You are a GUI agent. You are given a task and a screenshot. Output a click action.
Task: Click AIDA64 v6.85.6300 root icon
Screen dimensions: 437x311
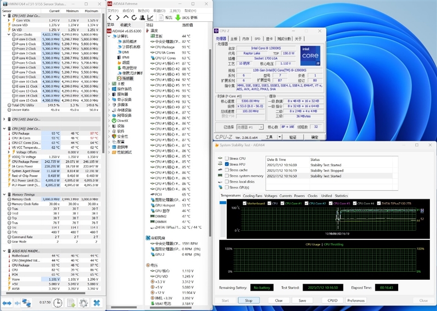point(109,31)
